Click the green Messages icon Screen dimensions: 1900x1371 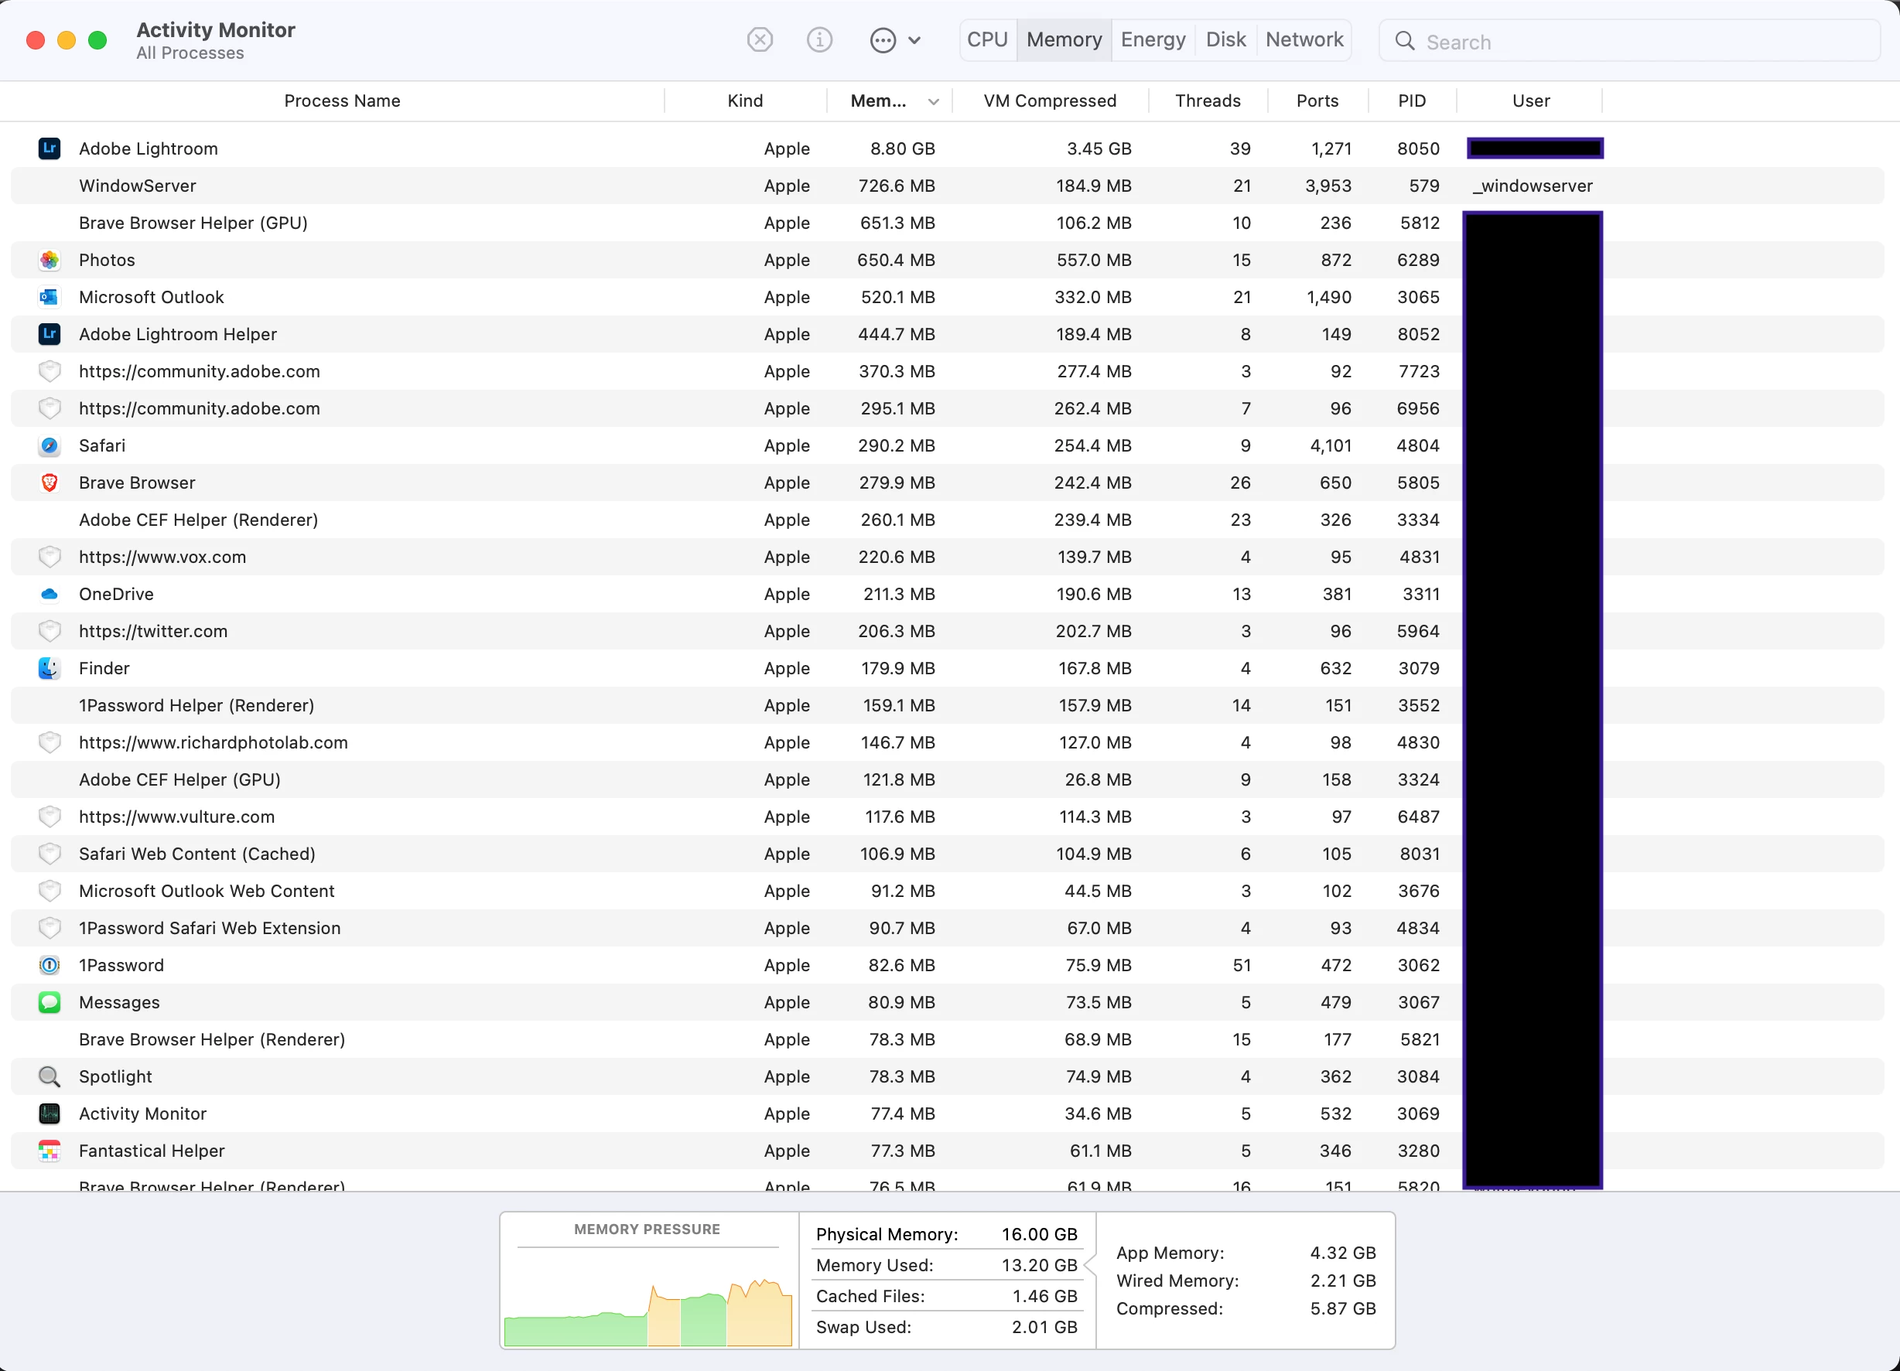[x=50, y=1001]
